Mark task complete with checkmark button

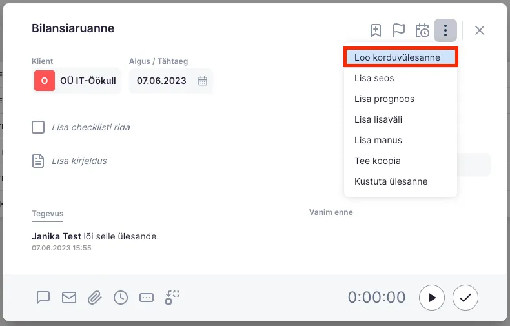click(x=465, y=298)
